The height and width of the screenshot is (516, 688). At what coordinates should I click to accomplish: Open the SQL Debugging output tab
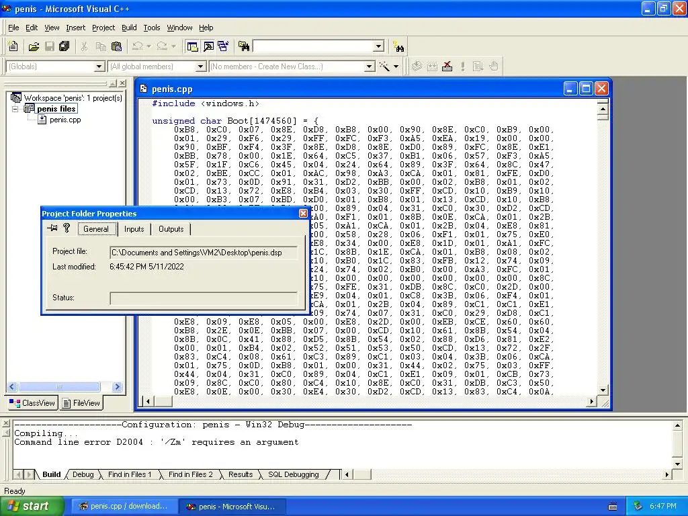click(293, 474)
